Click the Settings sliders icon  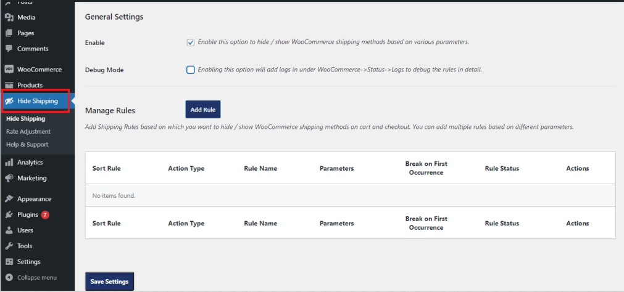point(9,262)
